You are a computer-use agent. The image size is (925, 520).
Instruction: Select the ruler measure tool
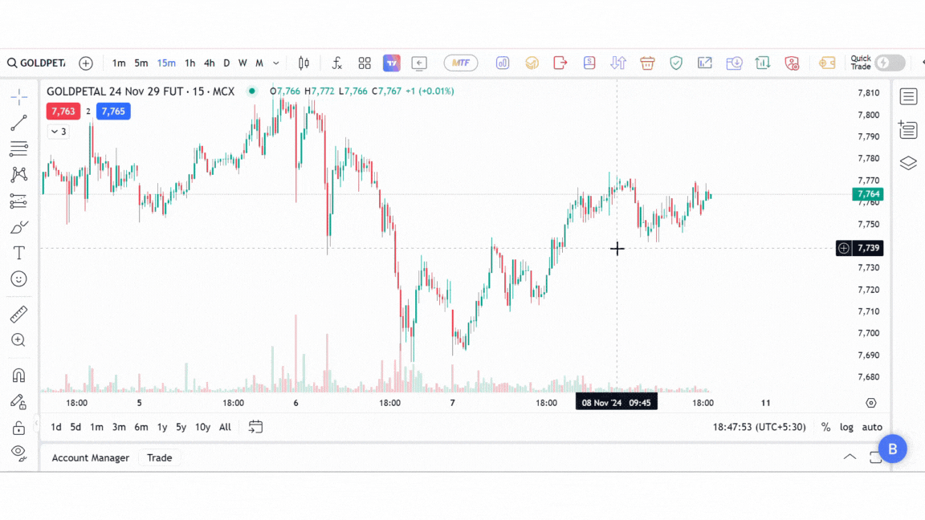pos(18,314)
